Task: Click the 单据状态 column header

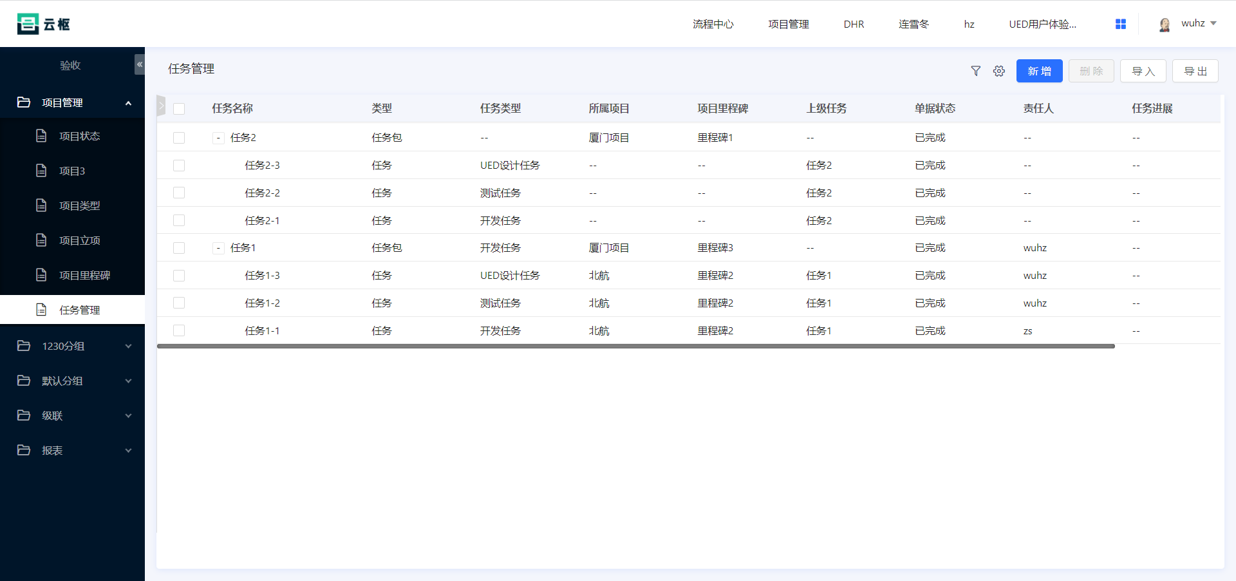Action: click(x=935, y=108)
